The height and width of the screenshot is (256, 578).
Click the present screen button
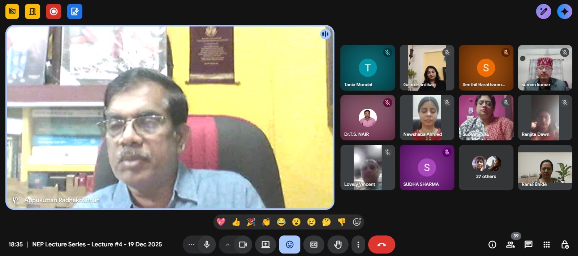coord(266,245)
